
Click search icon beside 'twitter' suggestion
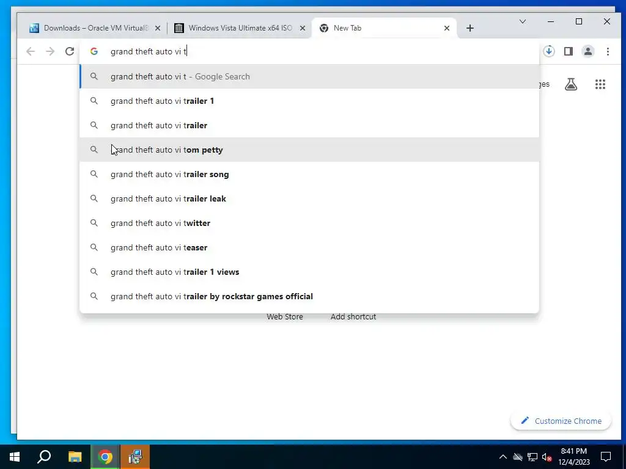pos(94,223)
